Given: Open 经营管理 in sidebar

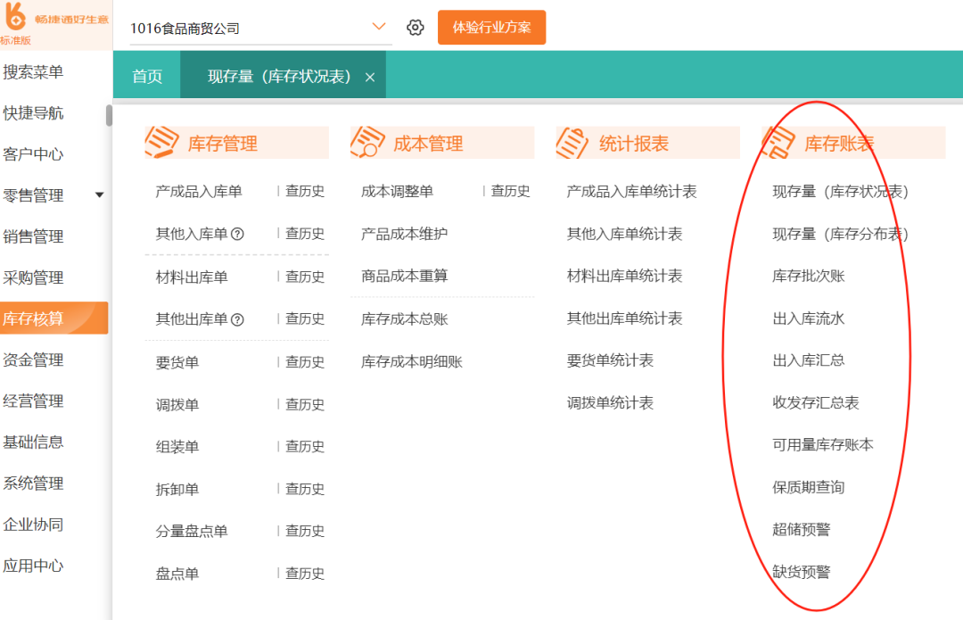Looking at the screenshot, I should click(33, 401).
